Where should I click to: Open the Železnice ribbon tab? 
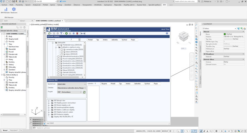tap(77, 5)
